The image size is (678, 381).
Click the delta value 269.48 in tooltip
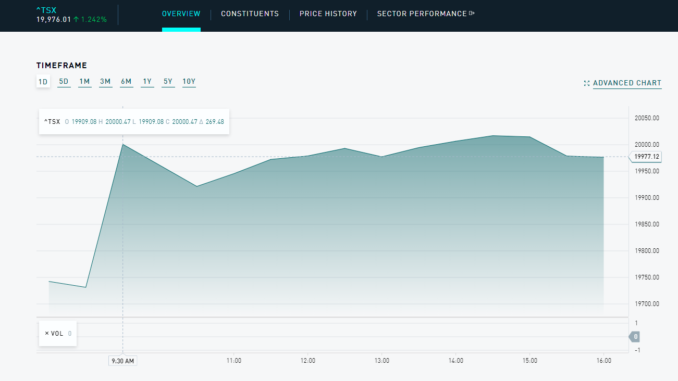[214, 122]
